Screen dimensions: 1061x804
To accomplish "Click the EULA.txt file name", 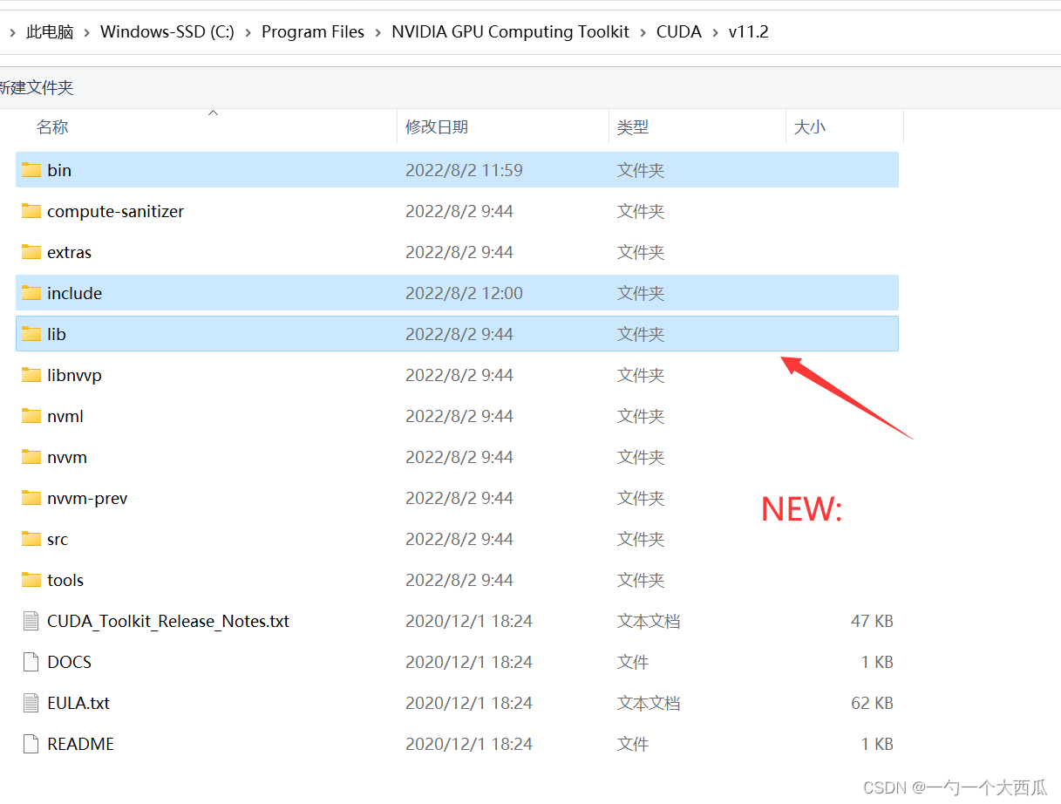I will coord(78,703).
